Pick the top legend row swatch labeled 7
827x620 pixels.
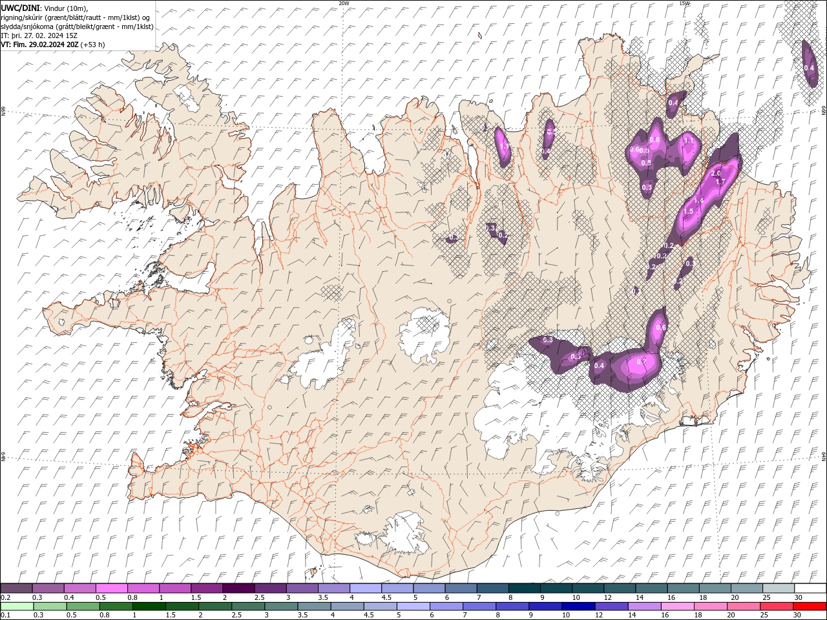(492, 588)
